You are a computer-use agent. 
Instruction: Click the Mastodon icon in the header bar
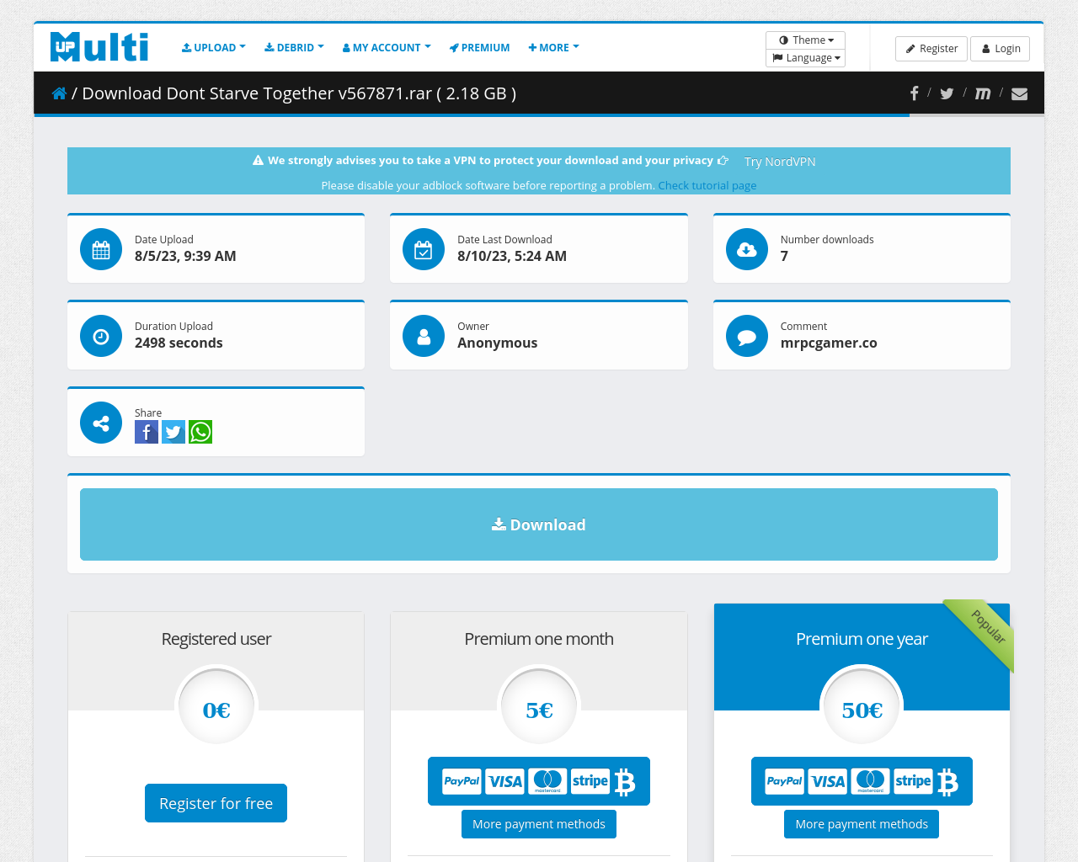(x=982, y=93)
